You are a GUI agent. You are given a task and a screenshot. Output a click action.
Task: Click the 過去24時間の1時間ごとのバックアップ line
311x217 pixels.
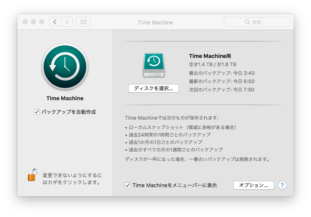168,135
